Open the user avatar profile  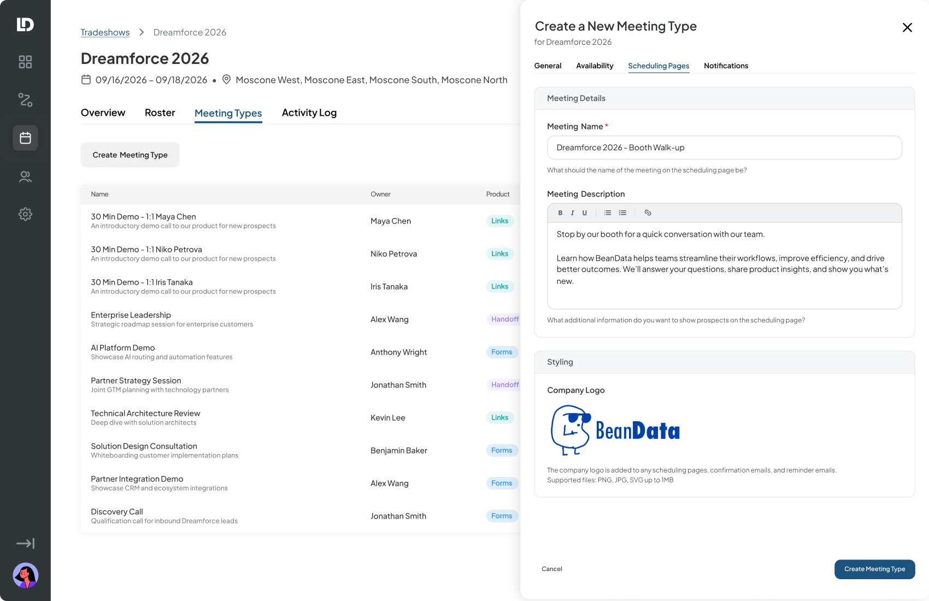point(25,575)
